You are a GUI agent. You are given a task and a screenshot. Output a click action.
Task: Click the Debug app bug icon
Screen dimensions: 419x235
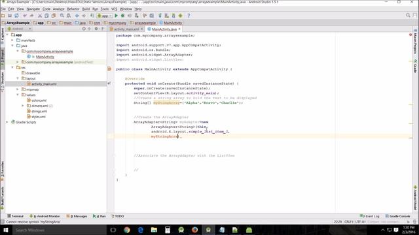[122, 16]
